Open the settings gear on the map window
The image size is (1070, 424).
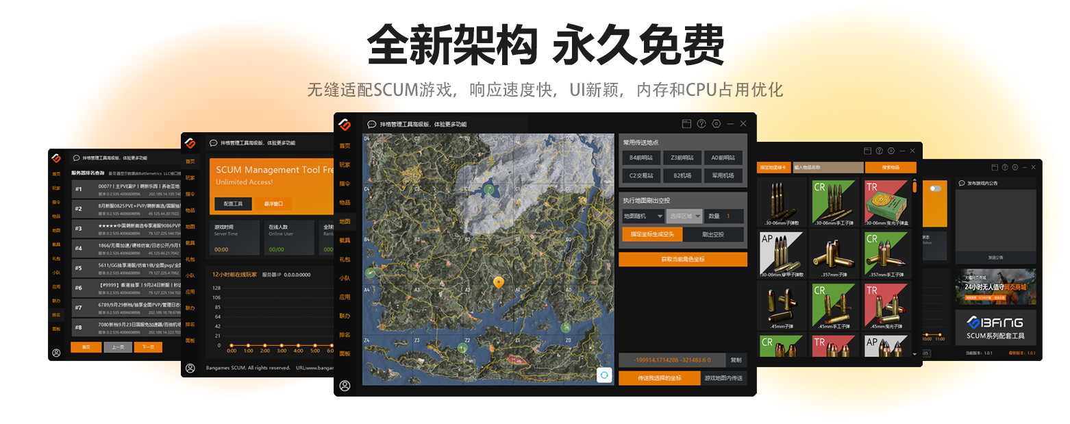[717, 123]
